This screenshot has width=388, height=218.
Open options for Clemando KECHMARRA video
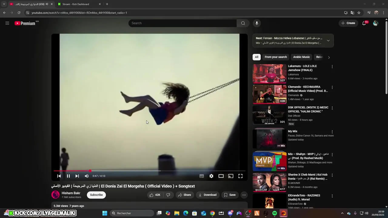[x=332, y=88]
